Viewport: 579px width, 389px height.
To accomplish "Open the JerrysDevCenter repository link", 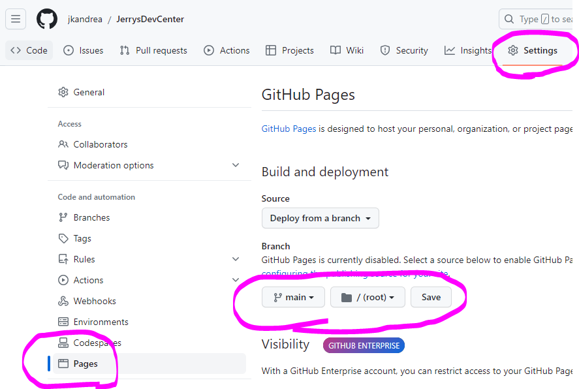I will coord(150,19).
